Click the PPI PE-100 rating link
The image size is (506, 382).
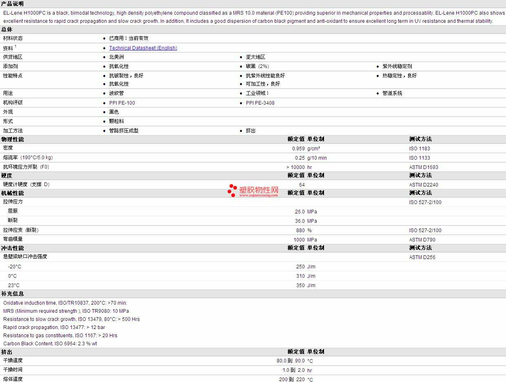(122, 103)
